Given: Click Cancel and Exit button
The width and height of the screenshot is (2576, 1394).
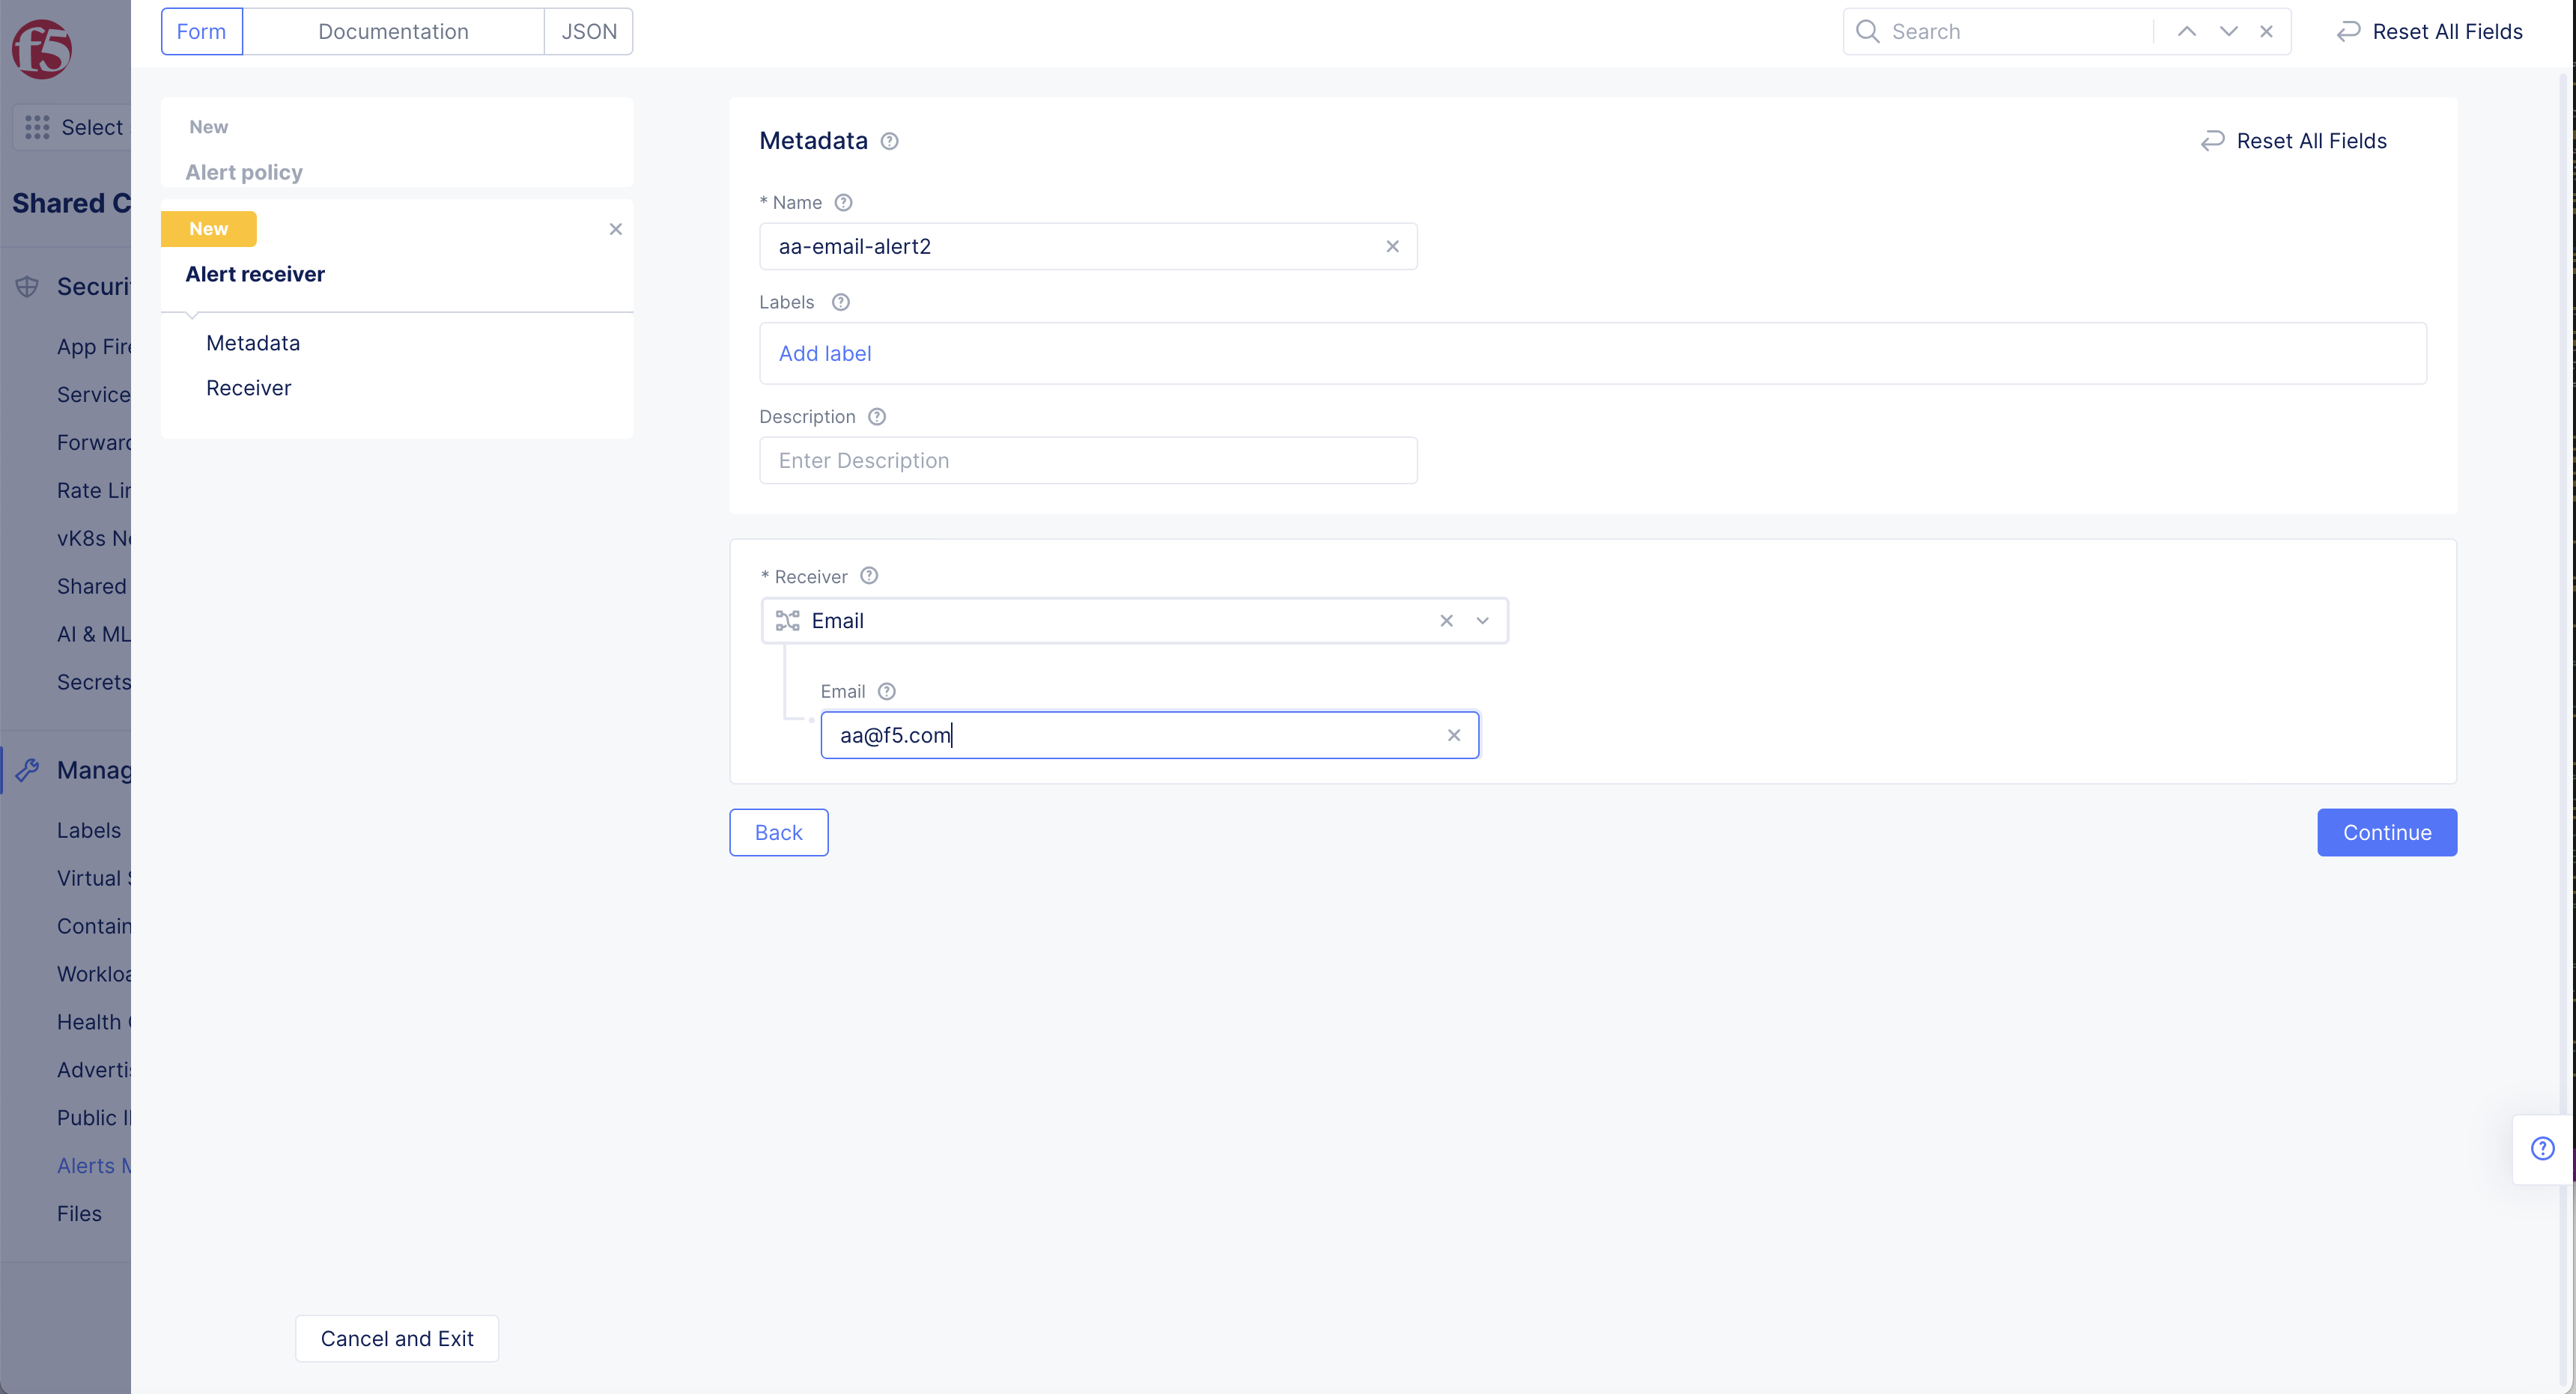Looking at the screenshot, I should (396, 1338).
